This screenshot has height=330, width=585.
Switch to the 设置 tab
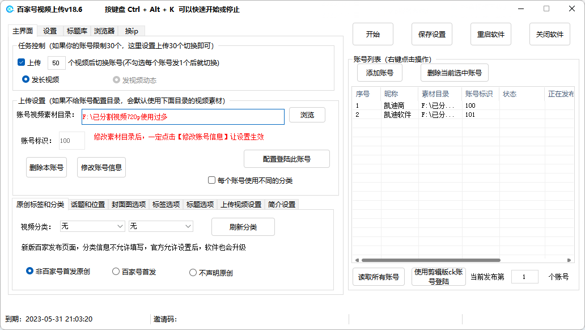click(x=50, y=31)
